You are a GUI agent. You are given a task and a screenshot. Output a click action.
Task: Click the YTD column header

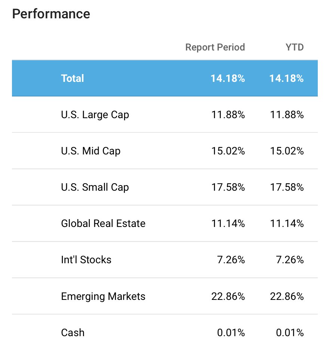point(295,47)
